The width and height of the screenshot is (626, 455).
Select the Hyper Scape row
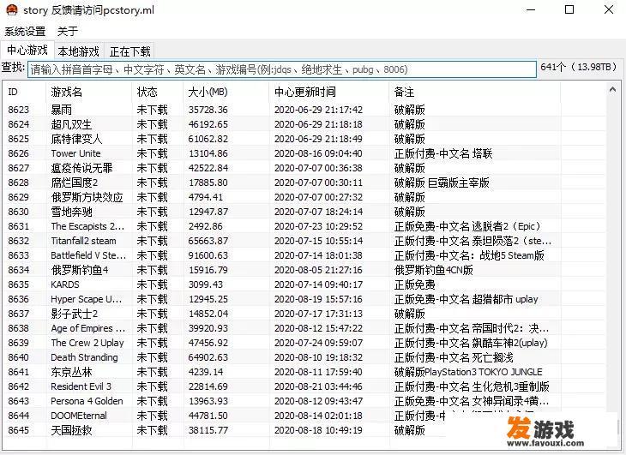click(304, 299)
